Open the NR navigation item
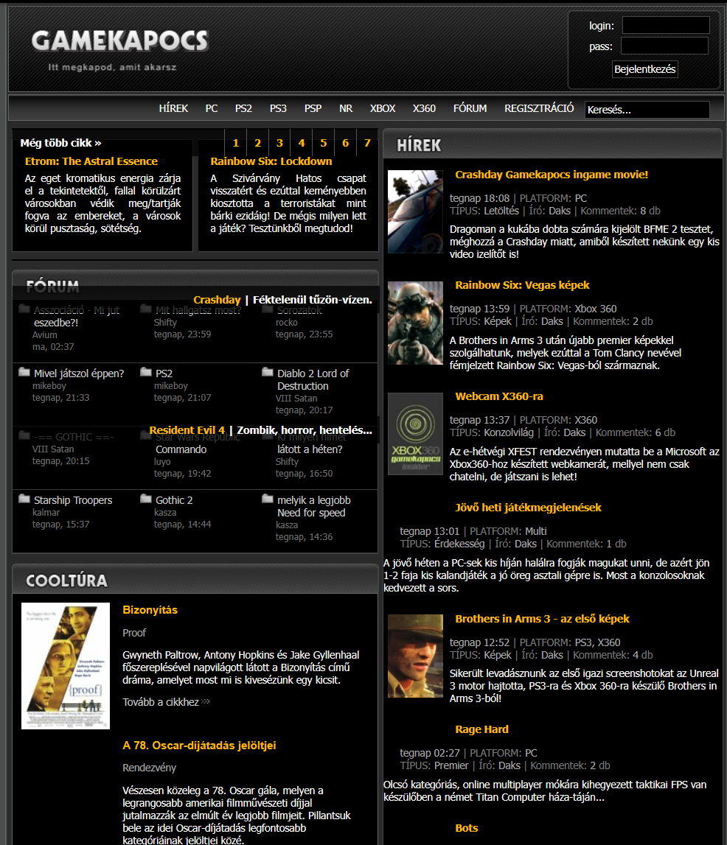727x845 pixels. pos(346,108)
